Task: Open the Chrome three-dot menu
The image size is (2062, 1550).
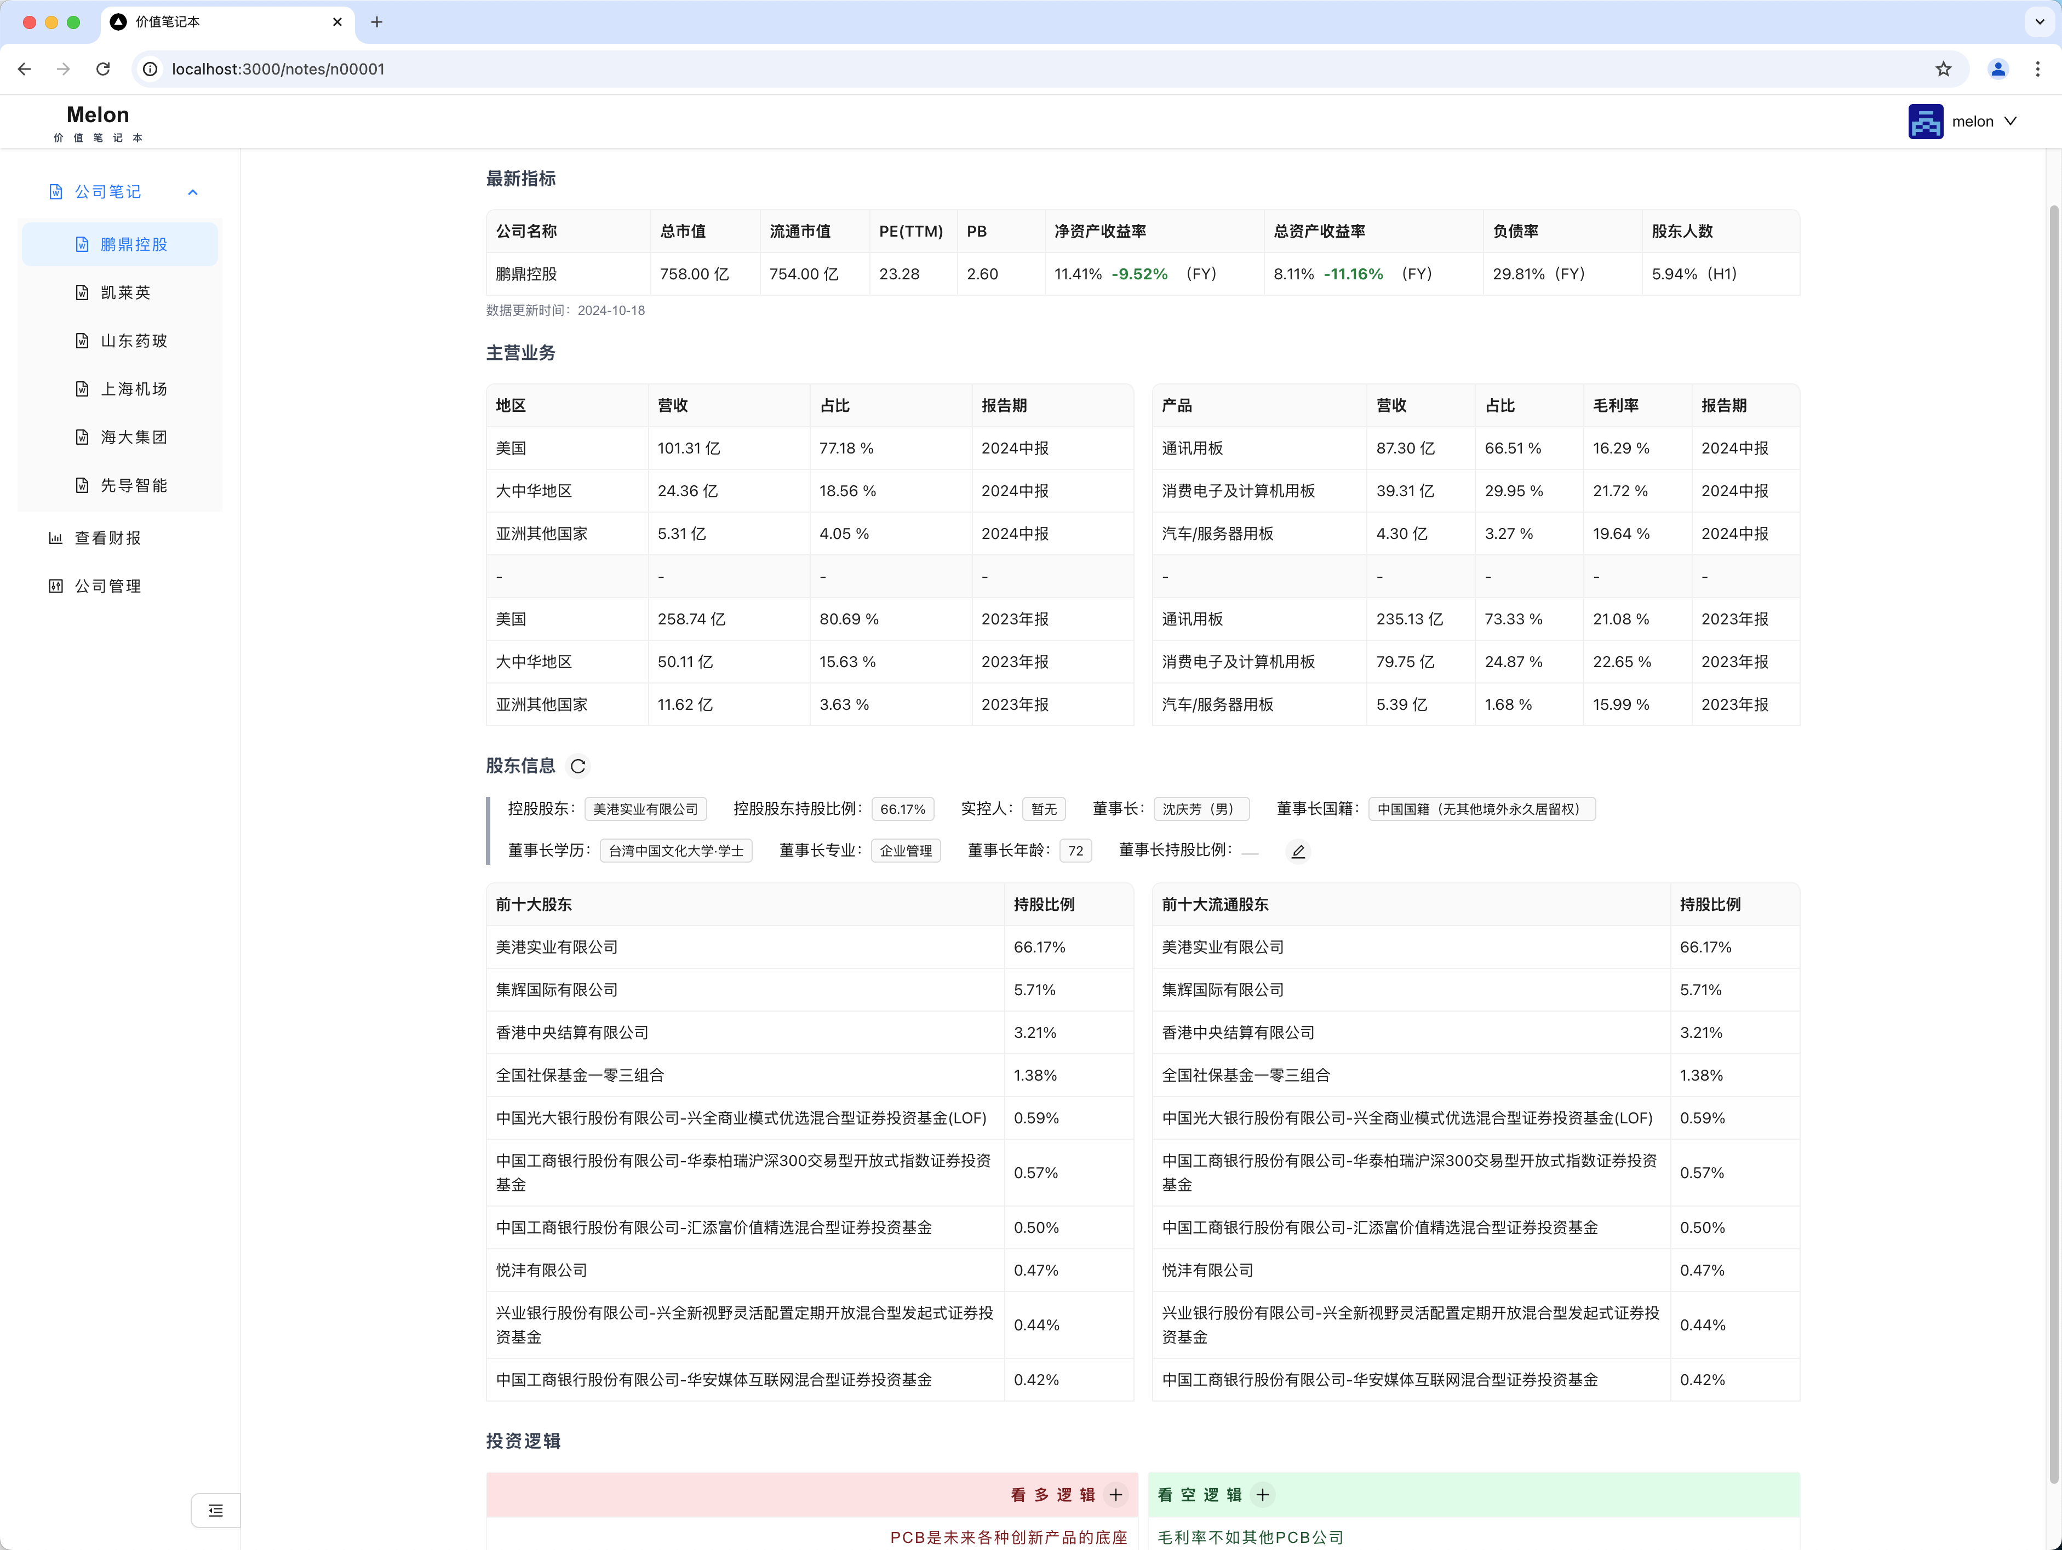Action: tap(2038, 69)
